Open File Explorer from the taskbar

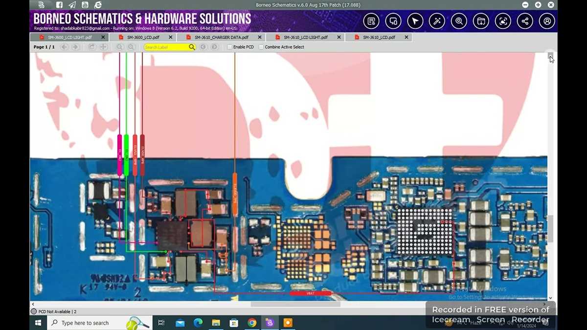[x=216, y=323]
